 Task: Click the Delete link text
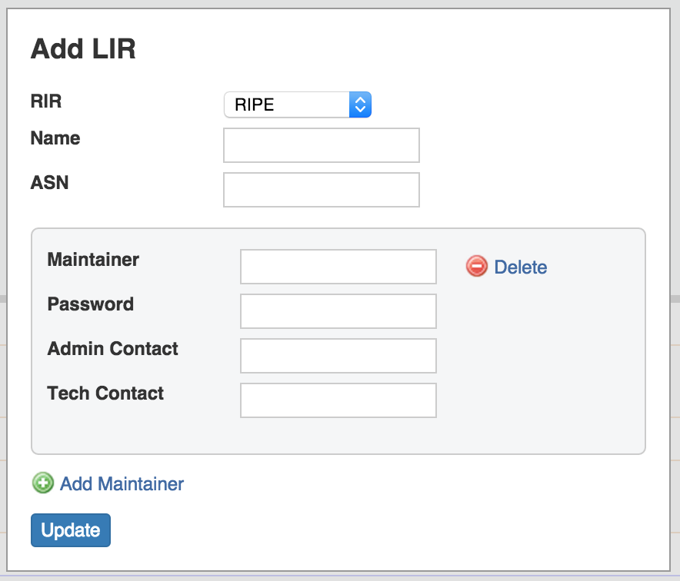pyautogui.click(x=521, y=267)
